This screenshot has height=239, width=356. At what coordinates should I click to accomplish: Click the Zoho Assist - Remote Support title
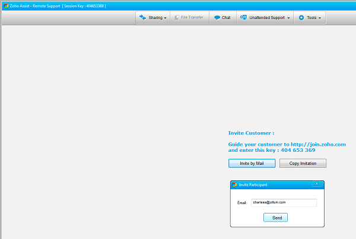(x=35, y=6)
